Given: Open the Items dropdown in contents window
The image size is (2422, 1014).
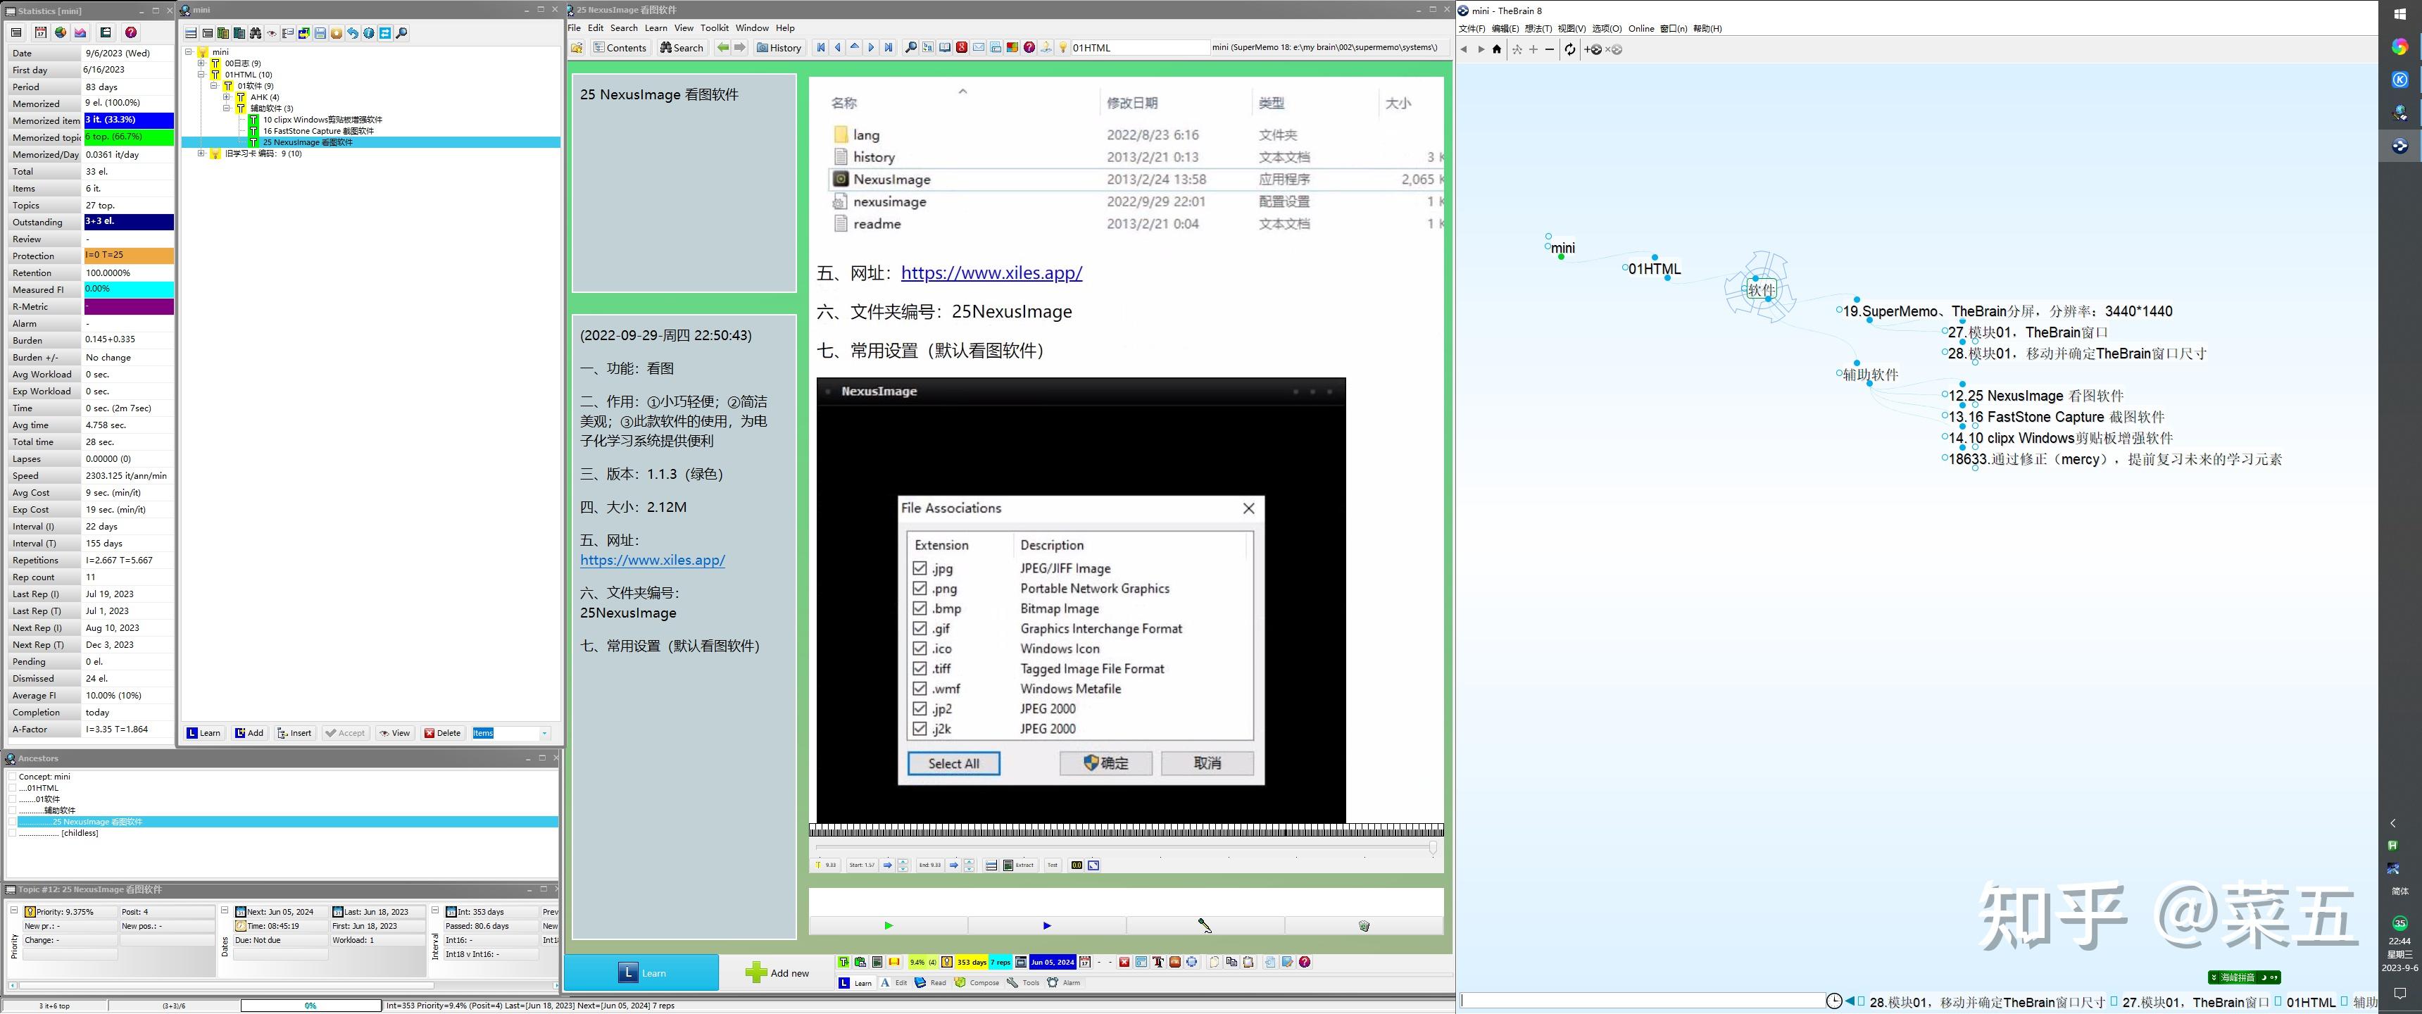Looking at the screenshot, I should coord(544,733).
